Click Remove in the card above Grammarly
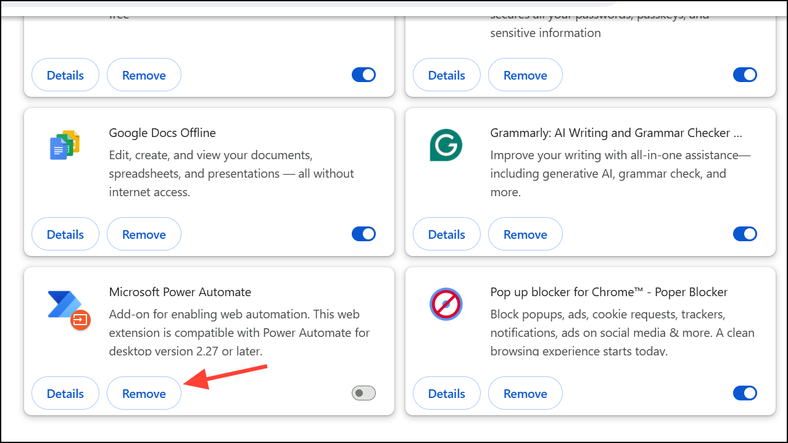This screenshot has height=443, width=788. (525, 75)
